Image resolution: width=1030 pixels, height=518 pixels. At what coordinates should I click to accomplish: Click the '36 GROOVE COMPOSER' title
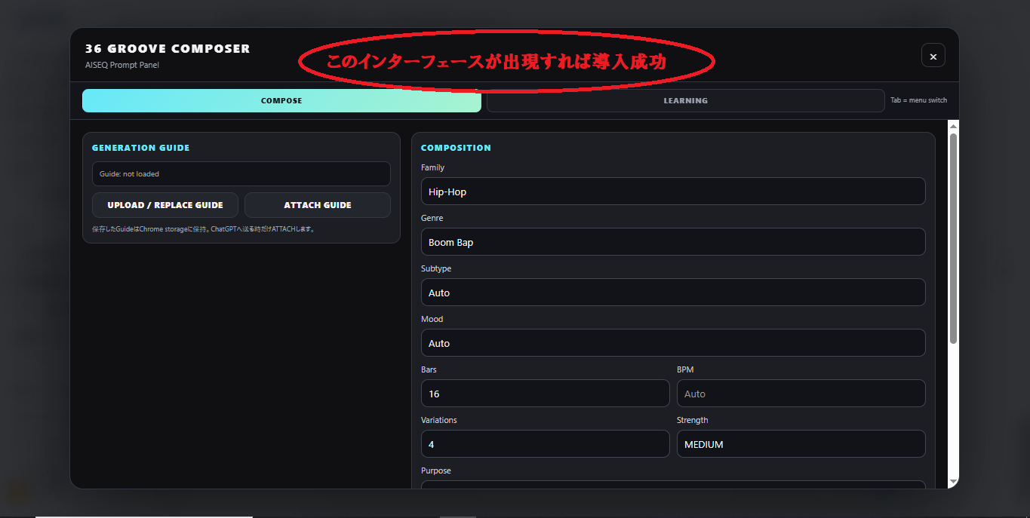click(x=168, y=48)
